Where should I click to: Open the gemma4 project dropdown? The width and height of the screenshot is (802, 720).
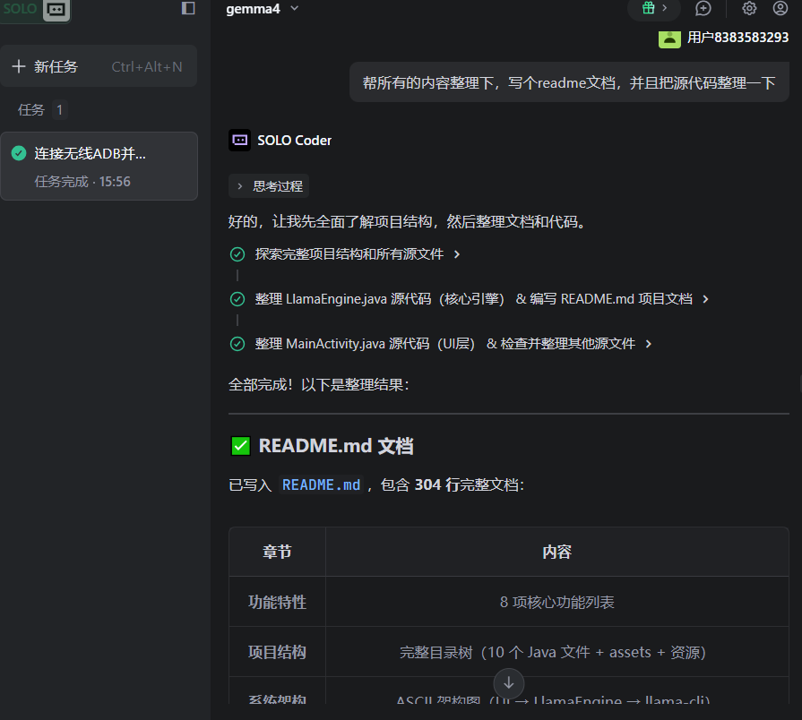pyautogui.click(x=263, y=8)
